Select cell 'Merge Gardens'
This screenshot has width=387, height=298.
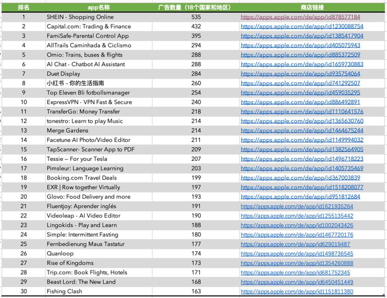[x=99, y=131]
